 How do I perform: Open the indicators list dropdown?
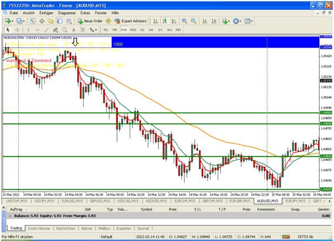click(x=226, y=21)
